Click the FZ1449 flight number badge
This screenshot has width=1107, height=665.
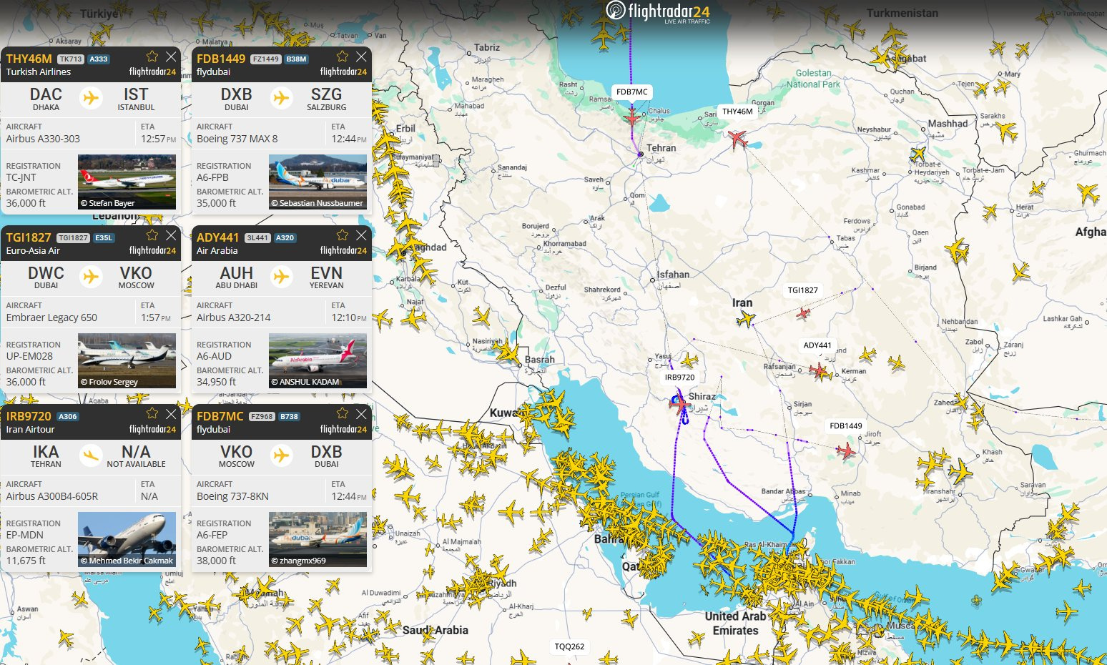pyautogui.click(x=265, y=59)
